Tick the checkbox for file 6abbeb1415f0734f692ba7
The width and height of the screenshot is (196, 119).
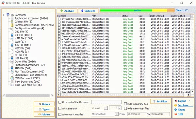pyautogui.click(x=59, y=31)
